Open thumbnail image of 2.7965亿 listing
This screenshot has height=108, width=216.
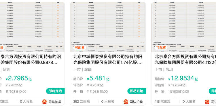tap(32, 27)
